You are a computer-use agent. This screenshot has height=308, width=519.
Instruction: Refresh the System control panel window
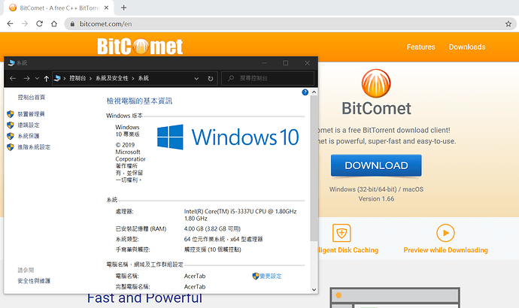click(211, 79)
